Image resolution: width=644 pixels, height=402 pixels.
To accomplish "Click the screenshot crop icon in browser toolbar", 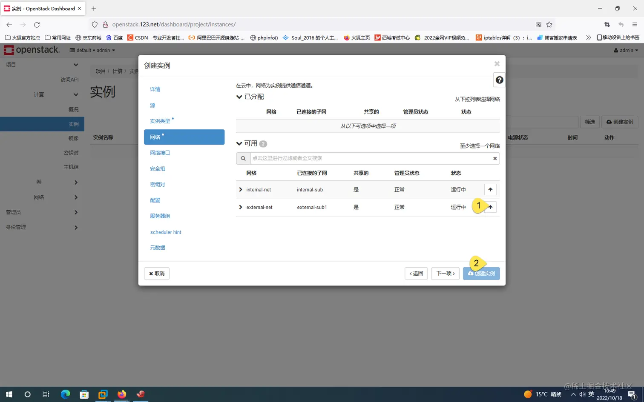I will (607, 25).
